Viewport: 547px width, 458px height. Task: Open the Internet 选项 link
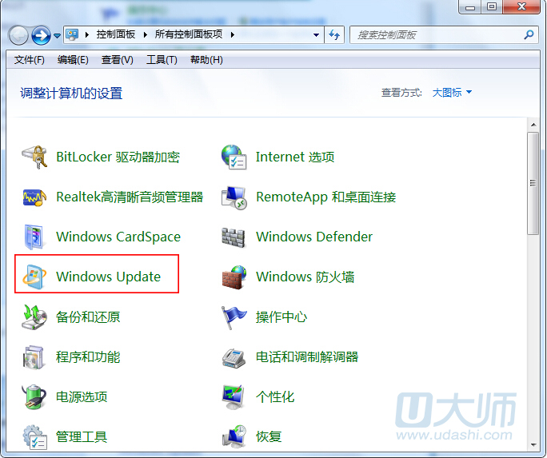pos(295,157)
